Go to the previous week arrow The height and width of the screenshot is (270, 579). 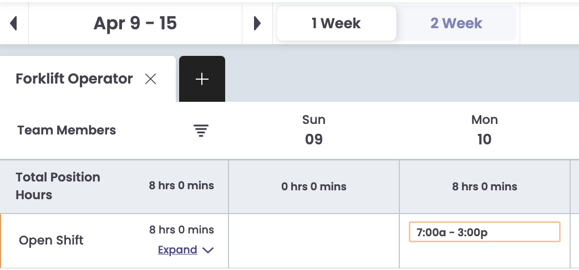click(x=14, y=23)
